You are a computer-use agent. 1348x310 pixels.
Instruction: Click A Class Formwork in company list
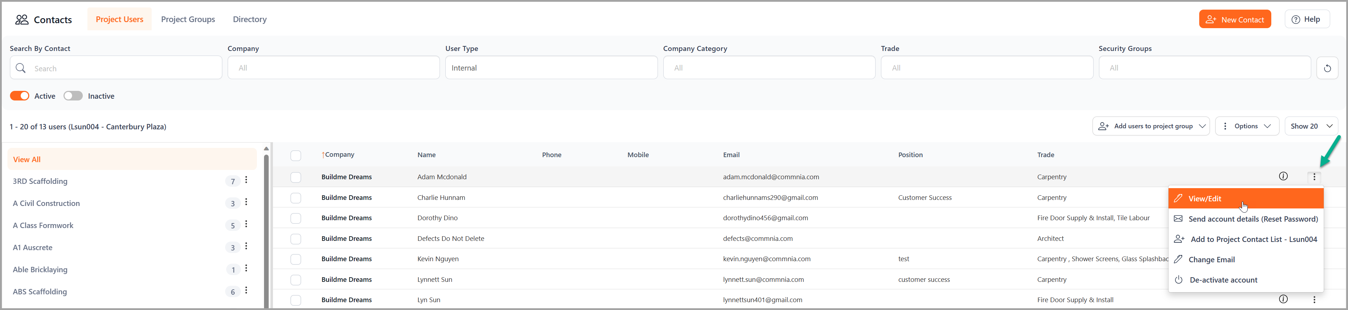coord(43,225)
